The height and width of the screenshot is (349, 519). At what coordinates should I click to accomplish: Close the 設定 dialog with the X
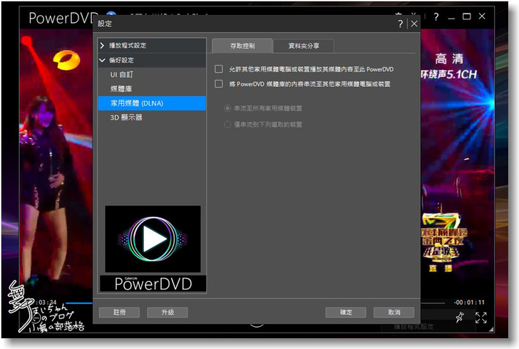[413, 24]
